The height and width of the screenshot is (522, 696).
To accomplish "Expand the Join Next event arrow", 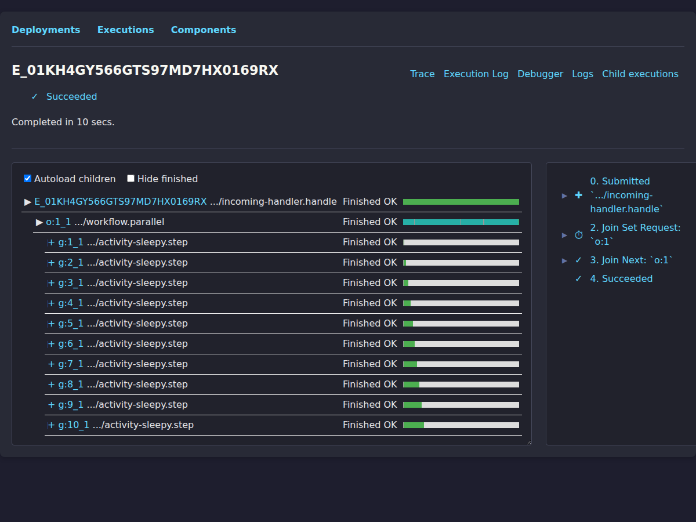I will click(x=565, y=260).
